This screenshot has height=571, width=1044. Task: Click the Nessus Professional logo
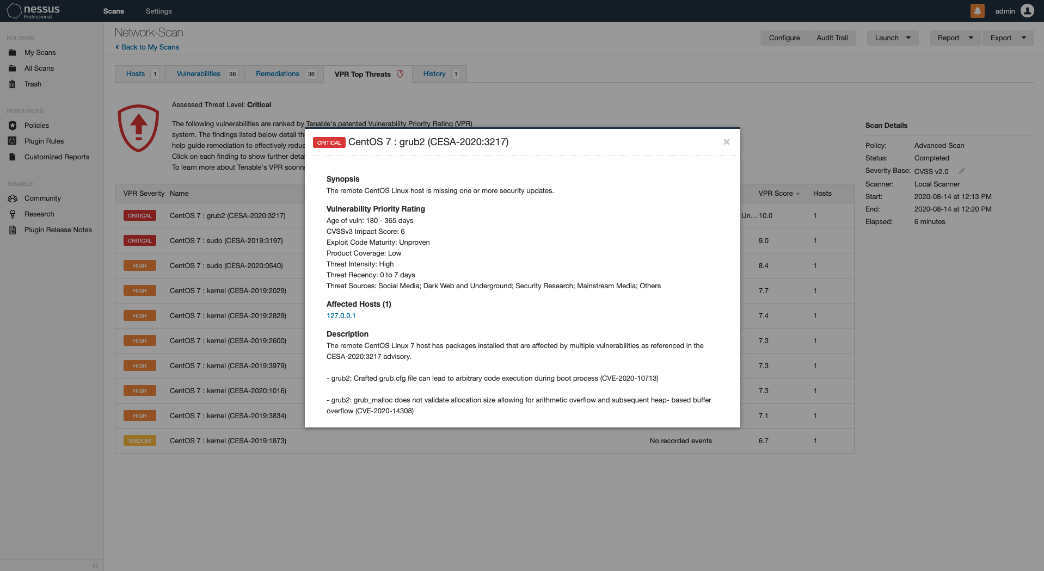(x=34, y=11)
